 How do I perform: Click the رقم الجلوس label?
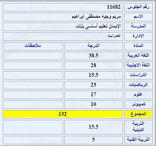coord(138,7)
